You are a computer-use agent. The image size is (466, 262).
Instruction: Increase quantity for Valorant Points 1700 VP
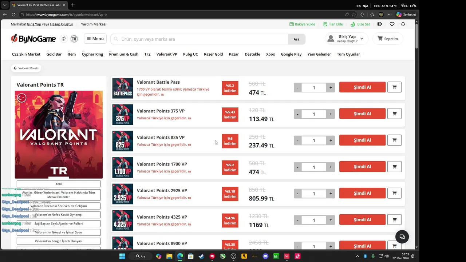point(331,167)
